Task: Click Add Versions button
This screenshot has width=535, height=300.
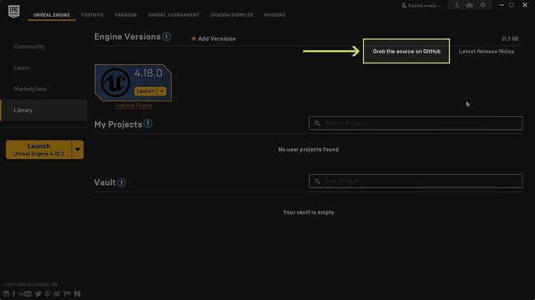Action: click(x=213, y=38)
